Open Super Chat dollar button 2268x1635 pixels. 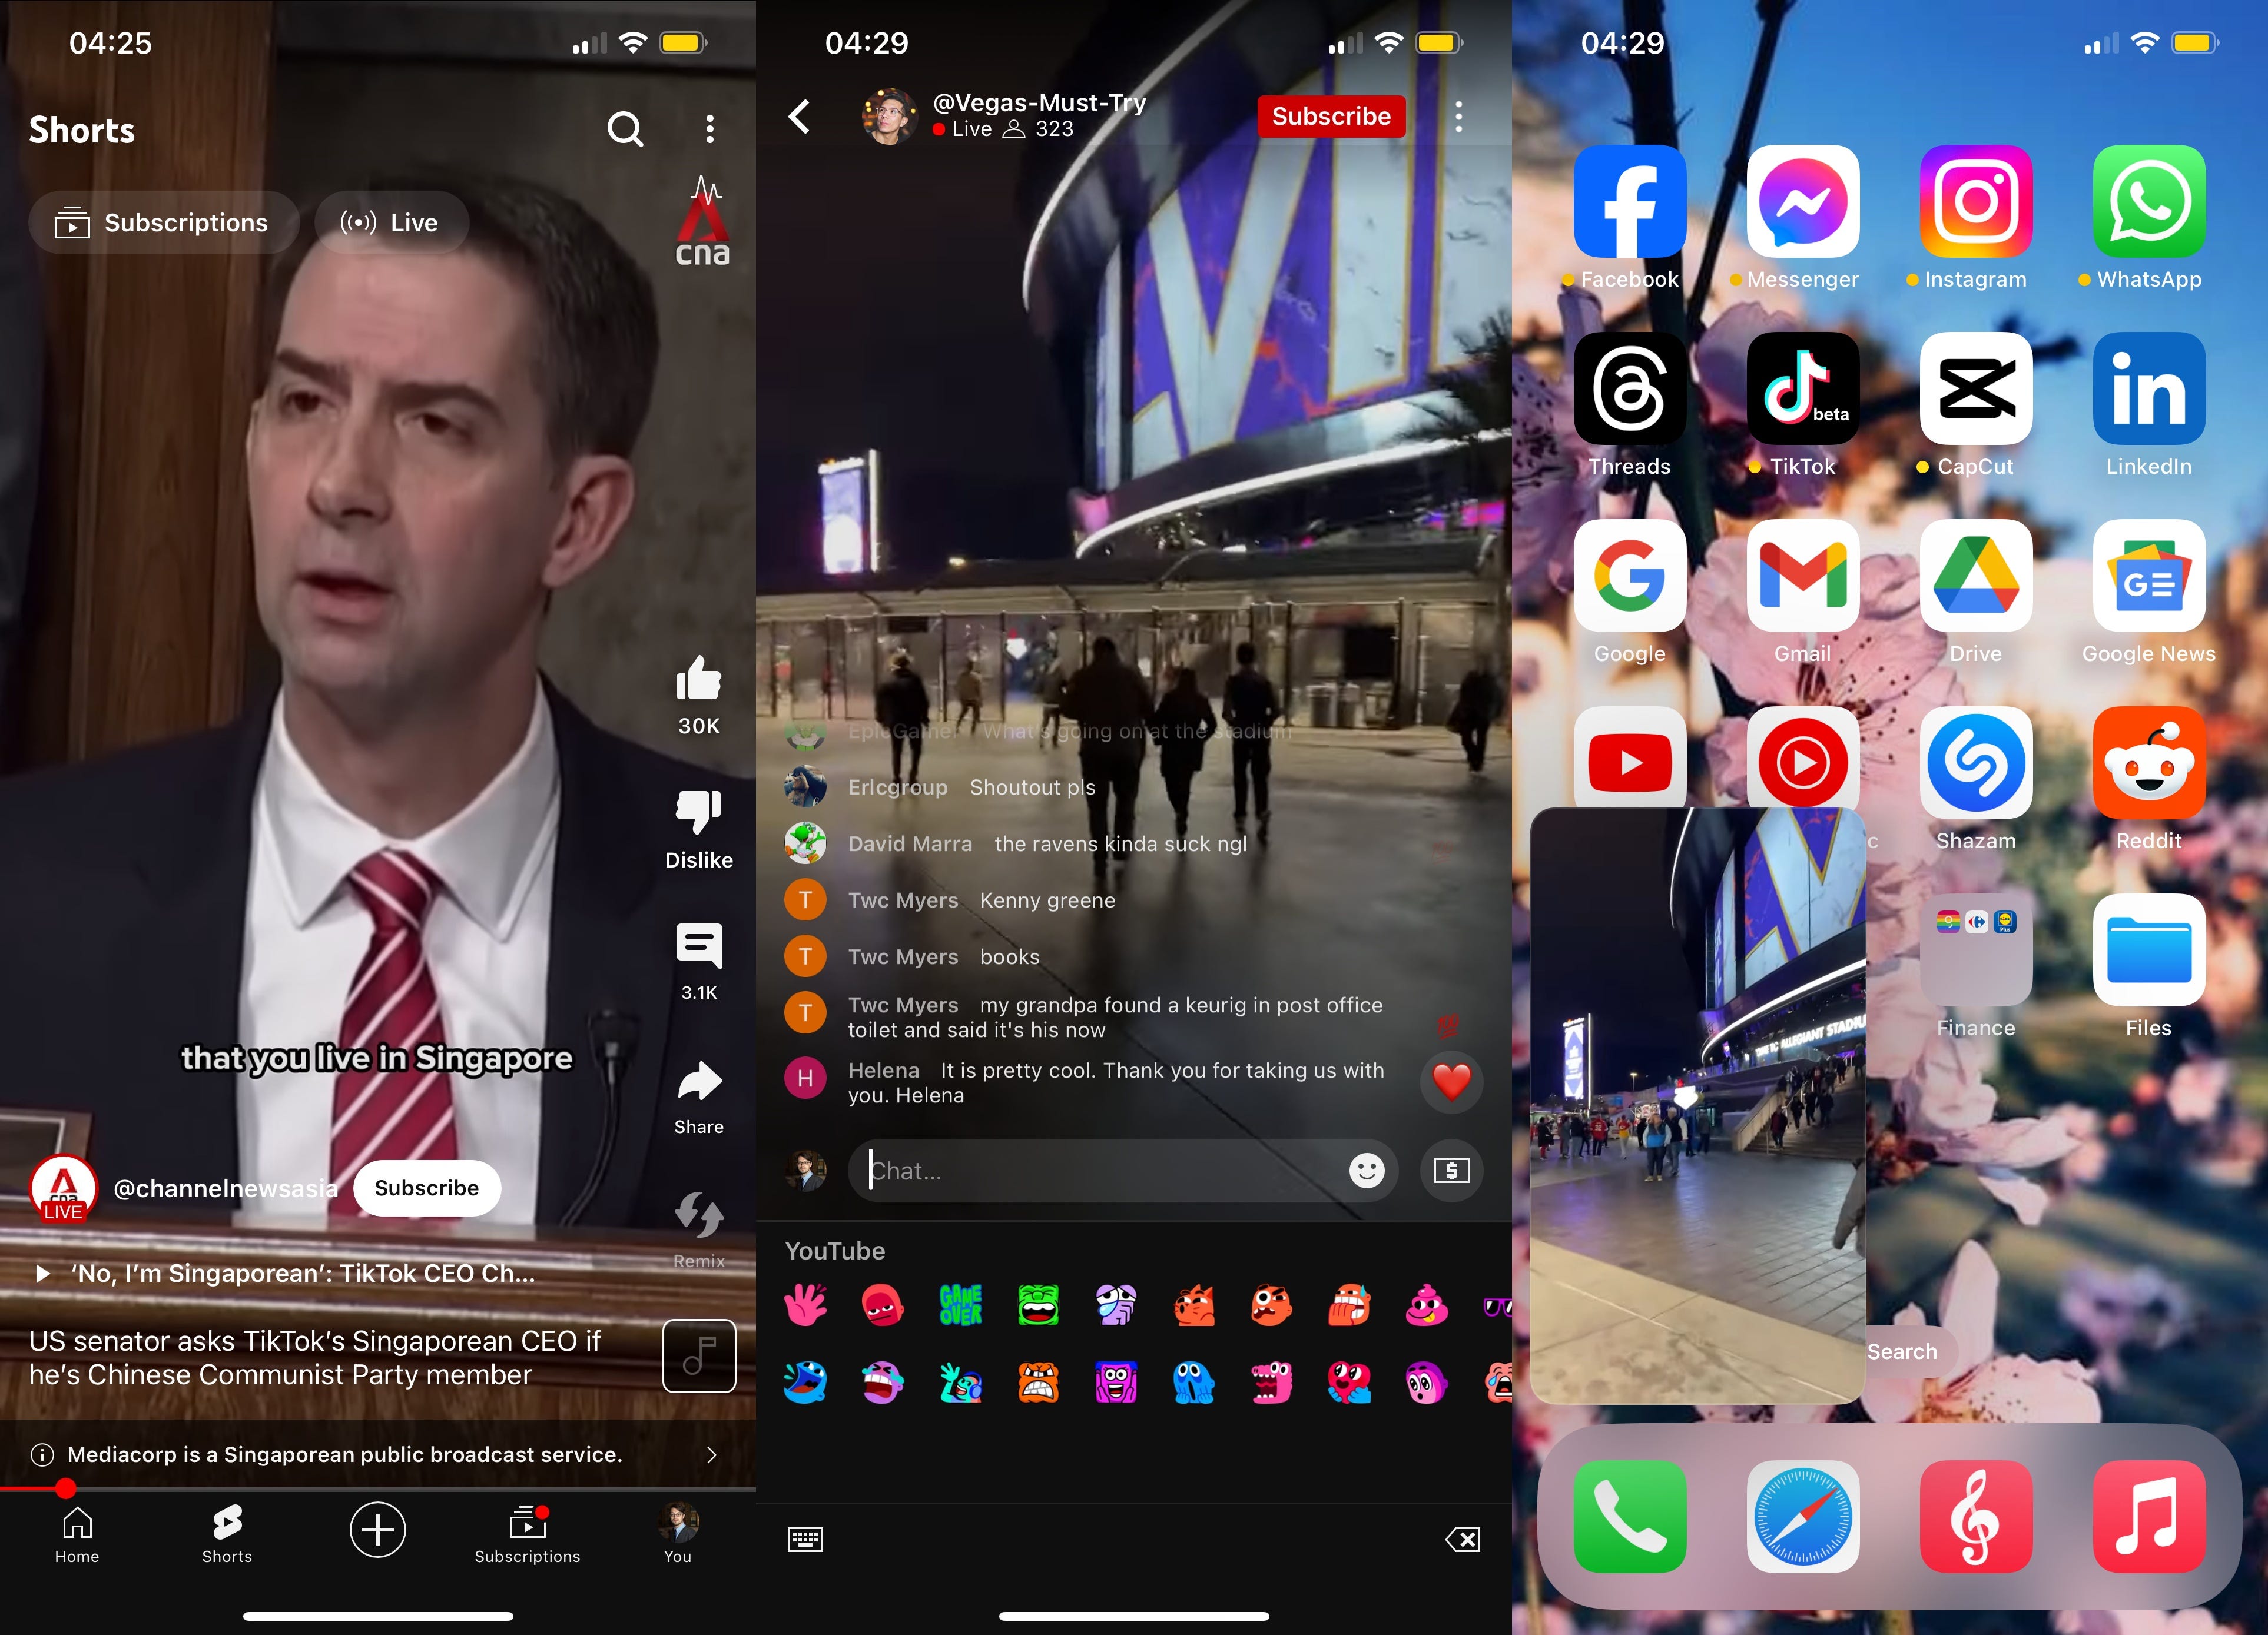pyautogui.click(x=1452, y=1171)
